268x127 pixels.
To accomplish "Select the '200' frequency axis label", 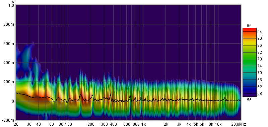I will pyautogui.click(x=91, y=124).
